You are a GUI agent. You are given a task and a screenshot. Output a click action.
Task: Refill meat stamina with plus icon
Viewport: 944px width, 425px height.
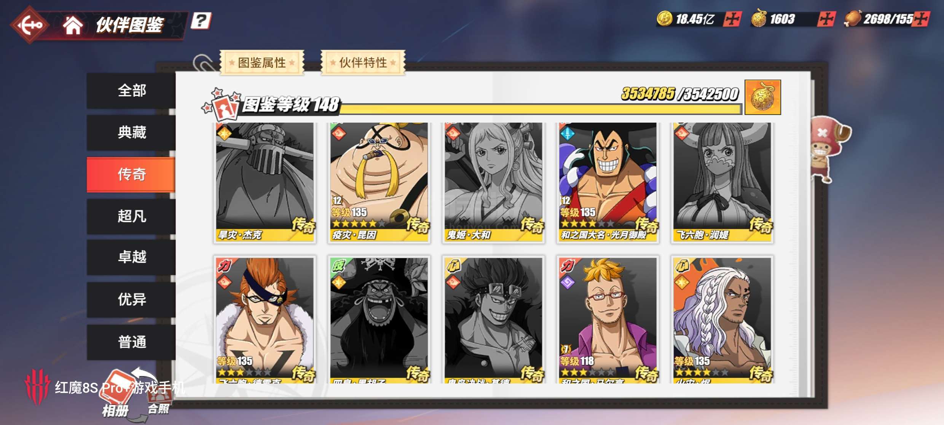tap(922, 19)
